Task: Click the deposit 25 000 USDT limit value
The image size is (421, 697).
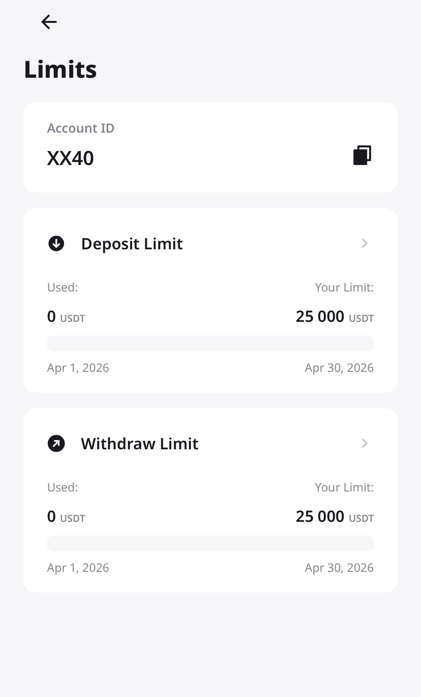Action: [335, 317]
